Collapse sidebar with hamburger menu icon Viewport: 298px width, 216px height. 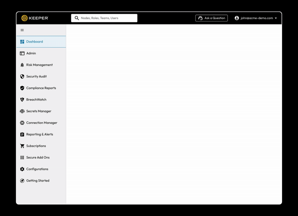pyautogui.click(x=22, y=30)
